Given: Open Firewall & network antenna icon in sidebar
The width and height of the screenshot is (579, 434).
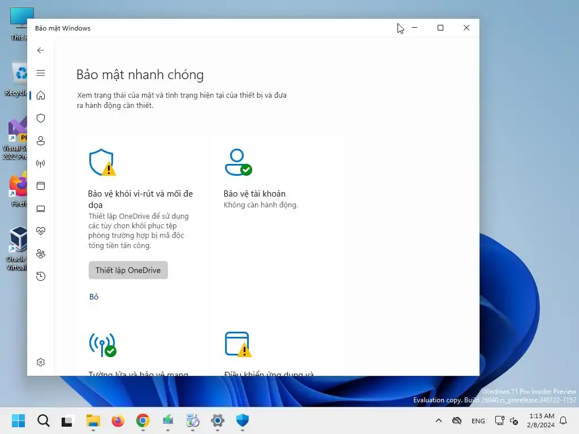Looking at the screenshot, I should pyautogui.click(x=41, y=163).
